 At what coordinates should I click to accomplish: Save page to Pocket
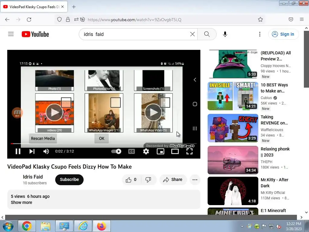click(291, 19)
